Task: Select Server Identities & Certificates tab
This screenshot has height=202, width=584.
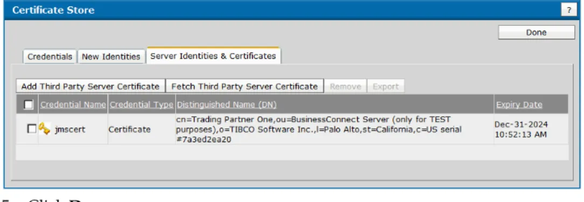Action: pyautogui.click(x=213, y=56)
